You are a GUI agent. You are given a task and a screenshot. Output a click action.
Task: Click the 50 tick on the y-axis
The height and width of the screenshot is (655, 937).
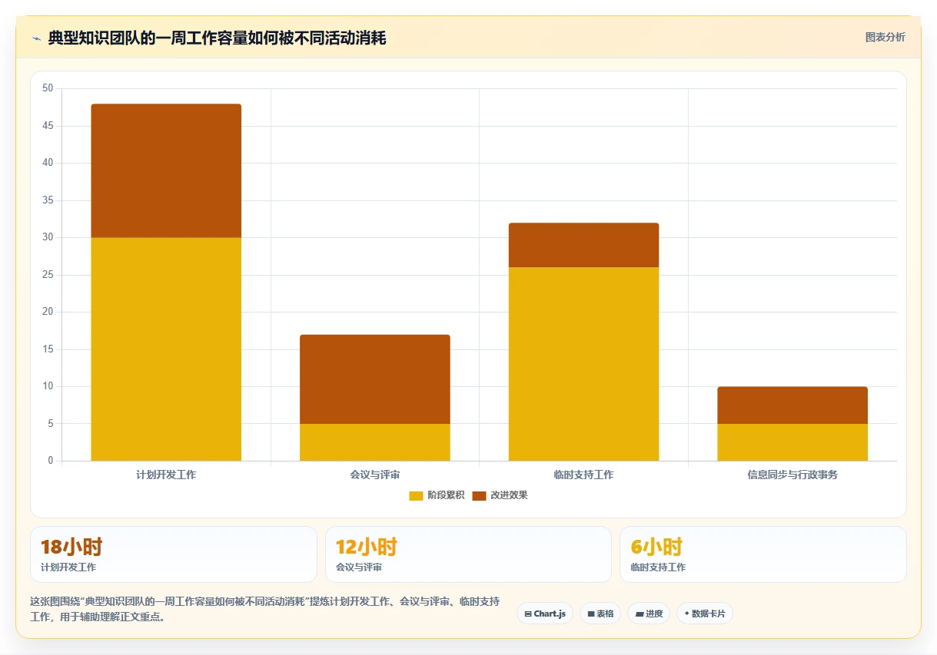click(x=48, y=88)
